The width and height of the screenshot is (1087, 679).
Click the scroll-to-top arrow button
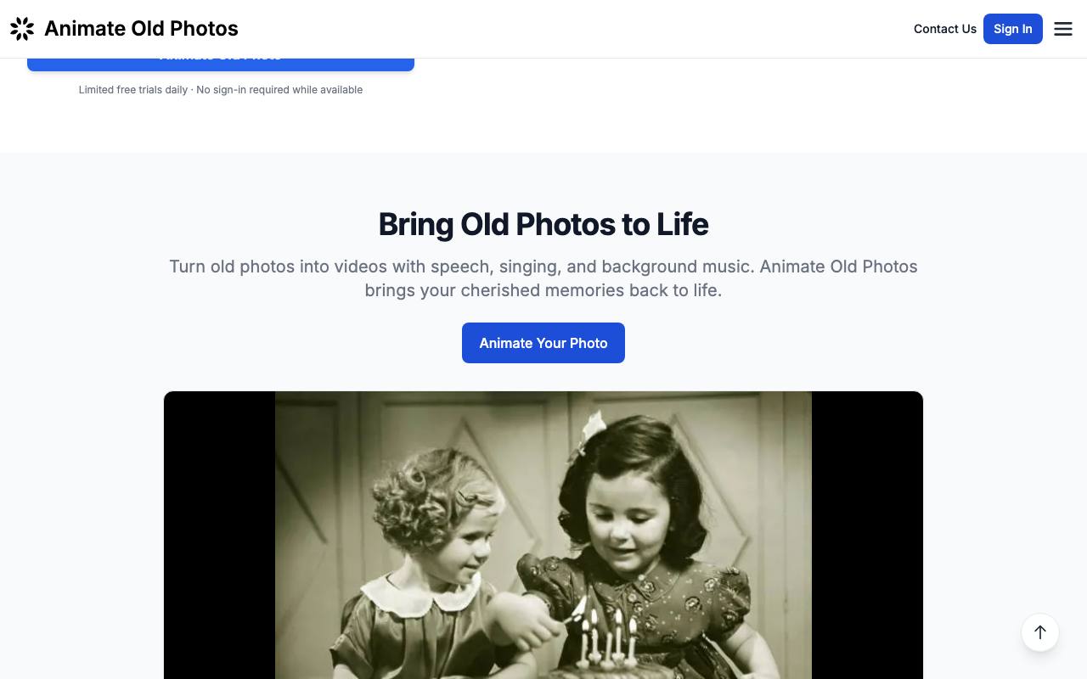[1040, 632]
